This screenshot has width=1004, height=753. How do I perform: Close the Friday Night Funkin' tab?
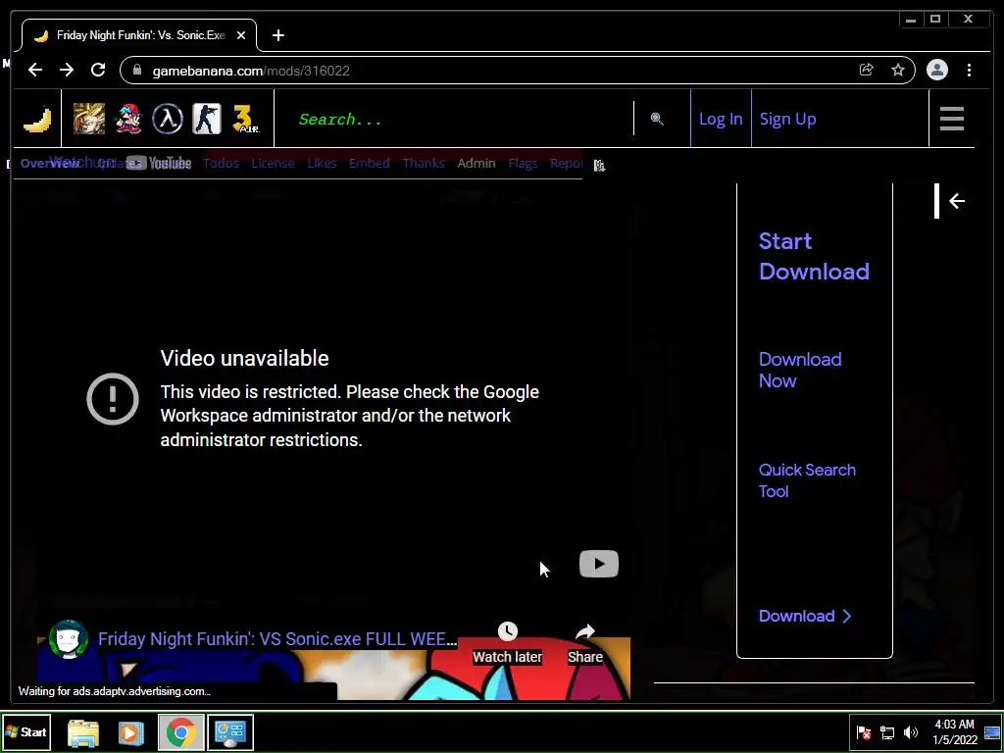coord(241,36)
